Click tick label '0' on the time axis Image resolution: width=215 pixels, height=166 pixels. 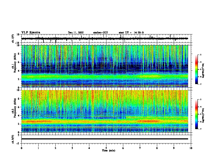[21, 148]
